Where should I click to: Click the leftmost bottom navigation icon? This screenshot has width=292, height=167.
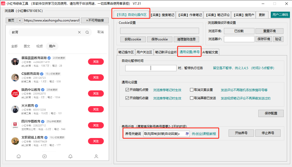(18, 156)
